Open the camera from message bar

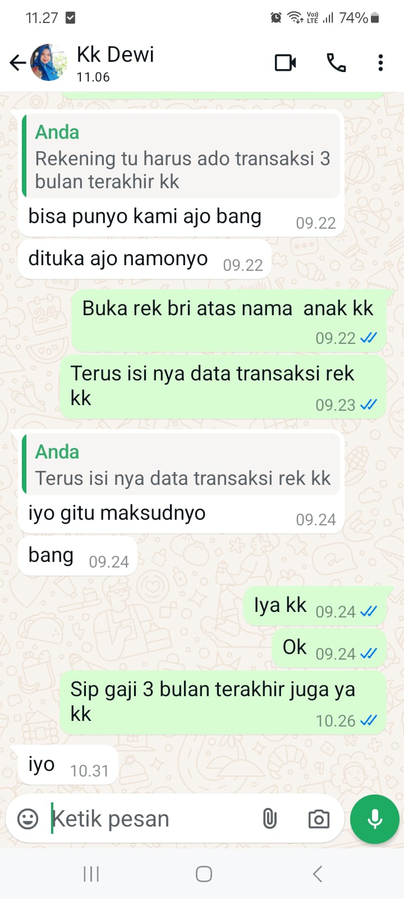[x=319, y=819]
